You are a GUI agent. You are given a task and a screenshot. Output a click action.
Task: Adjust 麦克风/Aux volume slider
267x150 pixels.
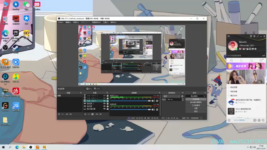(x=130, y=101)
